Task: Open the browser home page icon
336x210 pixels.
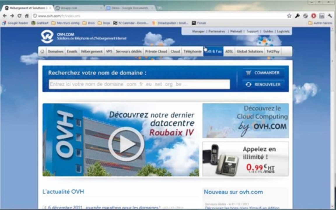Action: (27, 16)
